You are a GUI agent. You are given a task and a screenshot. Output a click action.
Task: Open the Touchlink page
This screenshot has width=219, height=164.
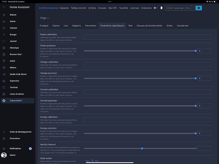coord(124,8)
